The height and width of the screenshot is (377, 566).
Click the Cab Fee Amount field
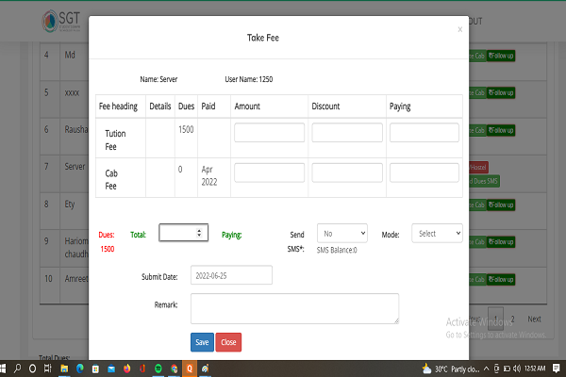click(x=269, y=172)
